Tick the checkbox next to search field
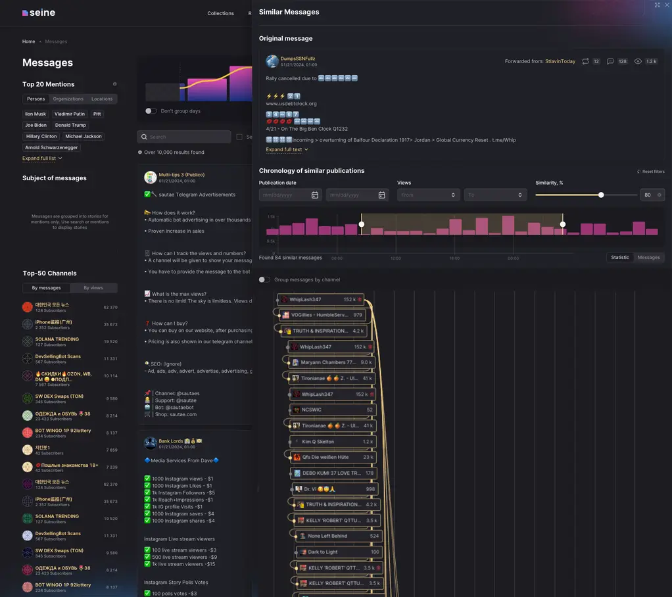The image size is (672, 597). coord(239,137)
